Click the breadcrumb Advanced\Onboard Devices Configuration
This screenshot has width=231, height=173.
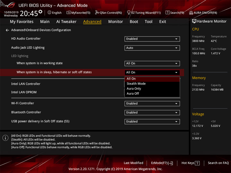click(41, 30)
